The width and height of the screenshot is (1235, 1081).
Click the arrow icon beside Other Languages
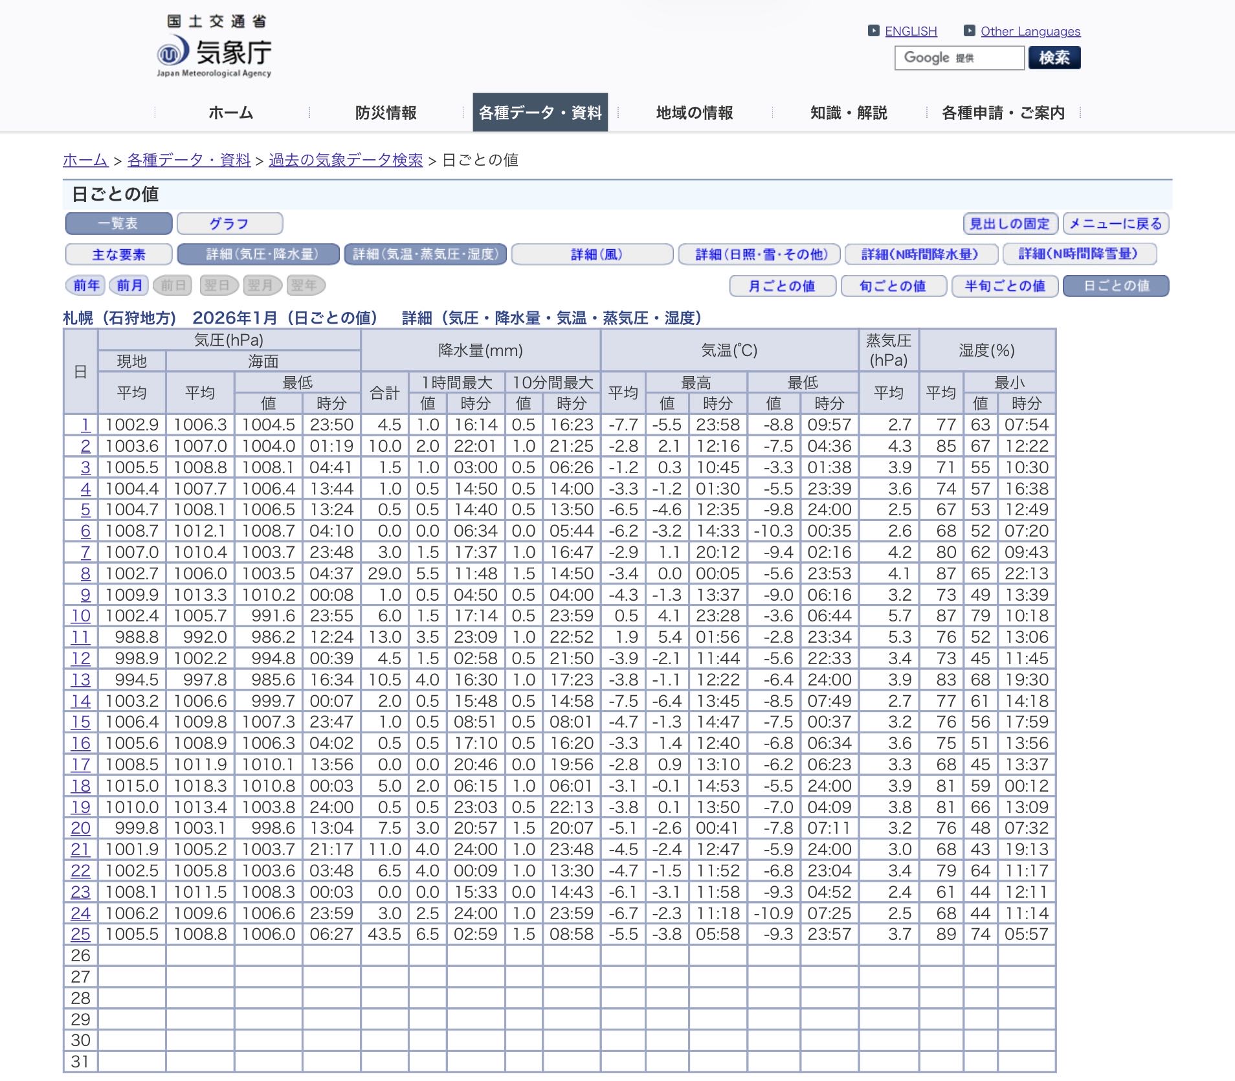[x=969, y=30]
